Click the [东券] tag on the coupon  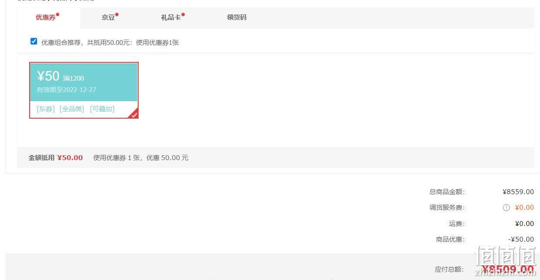pyautogui.click(x=46, y=109)
